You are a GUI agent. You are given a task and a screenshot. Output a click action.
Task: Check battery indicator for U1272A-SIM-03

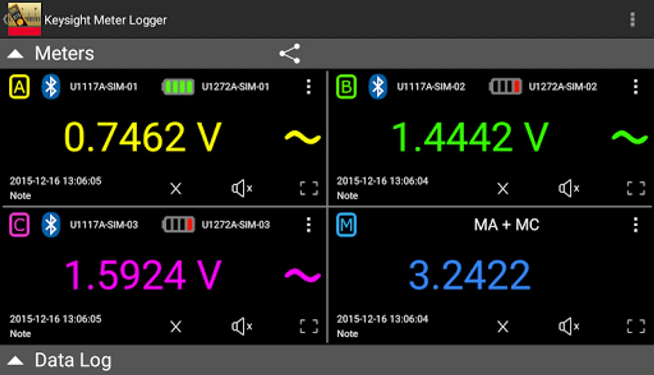coord(178,225)
